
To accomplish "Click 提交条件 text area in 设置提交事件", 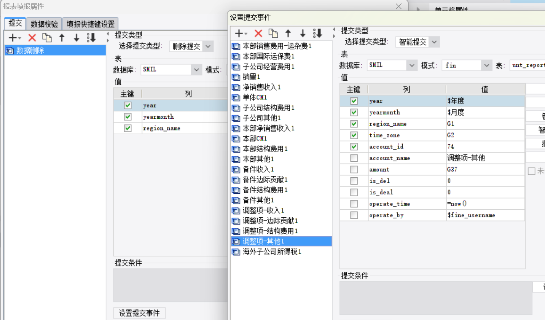I will pyautogui.click(x=435, y=298).
